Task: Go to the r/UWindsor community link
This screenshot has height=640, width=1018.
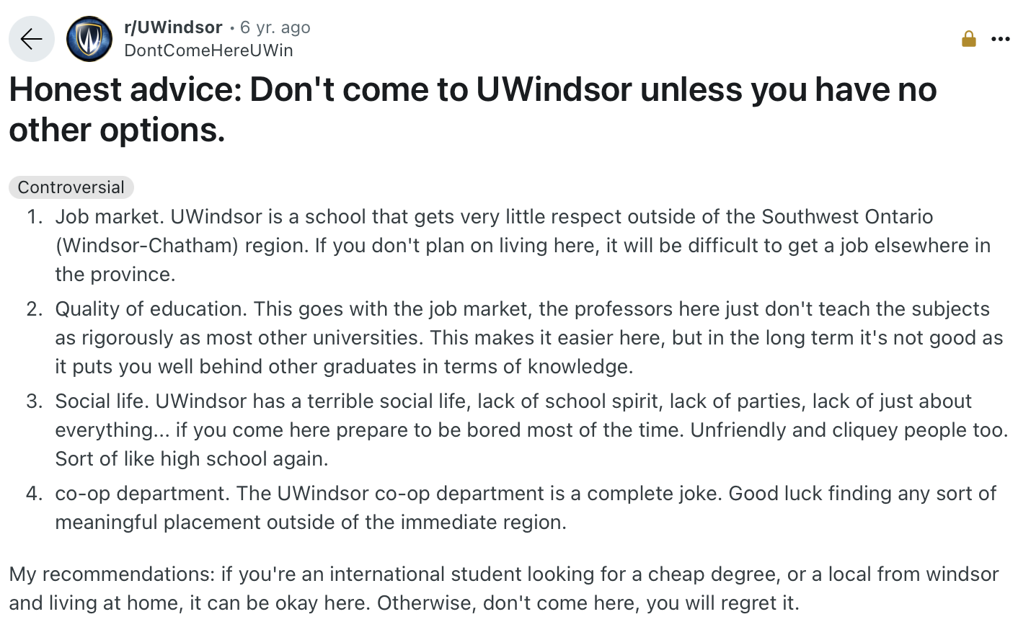Action: tap(173, 27)
